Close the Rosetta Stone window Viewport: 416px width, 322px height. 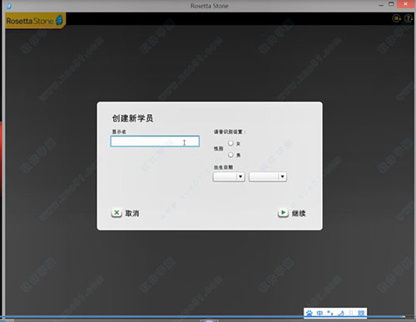pos(406,4)
